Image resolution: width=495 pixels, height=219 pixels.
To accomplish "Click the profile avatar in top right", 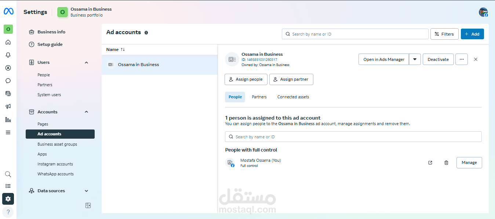I will pyautogui.click(x=484, y=12).
